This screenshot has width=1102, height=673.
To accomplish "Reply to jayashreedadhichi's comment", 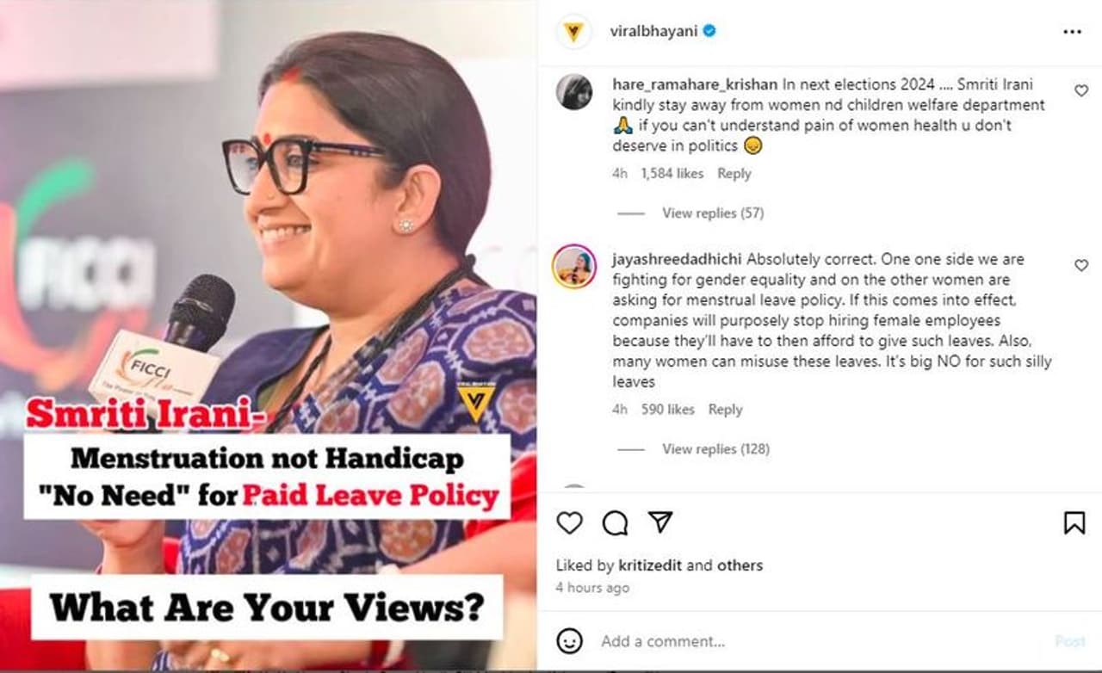I will (x=725, y=410).
